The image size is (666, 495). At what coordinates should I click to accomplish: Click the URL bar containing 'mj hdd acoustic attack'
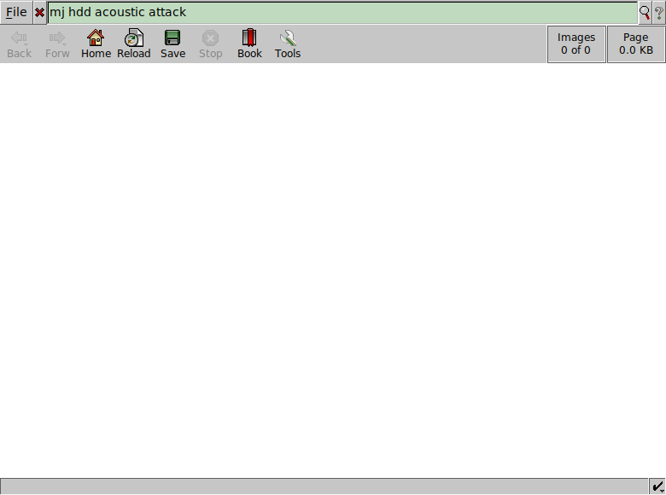point(342,13)
